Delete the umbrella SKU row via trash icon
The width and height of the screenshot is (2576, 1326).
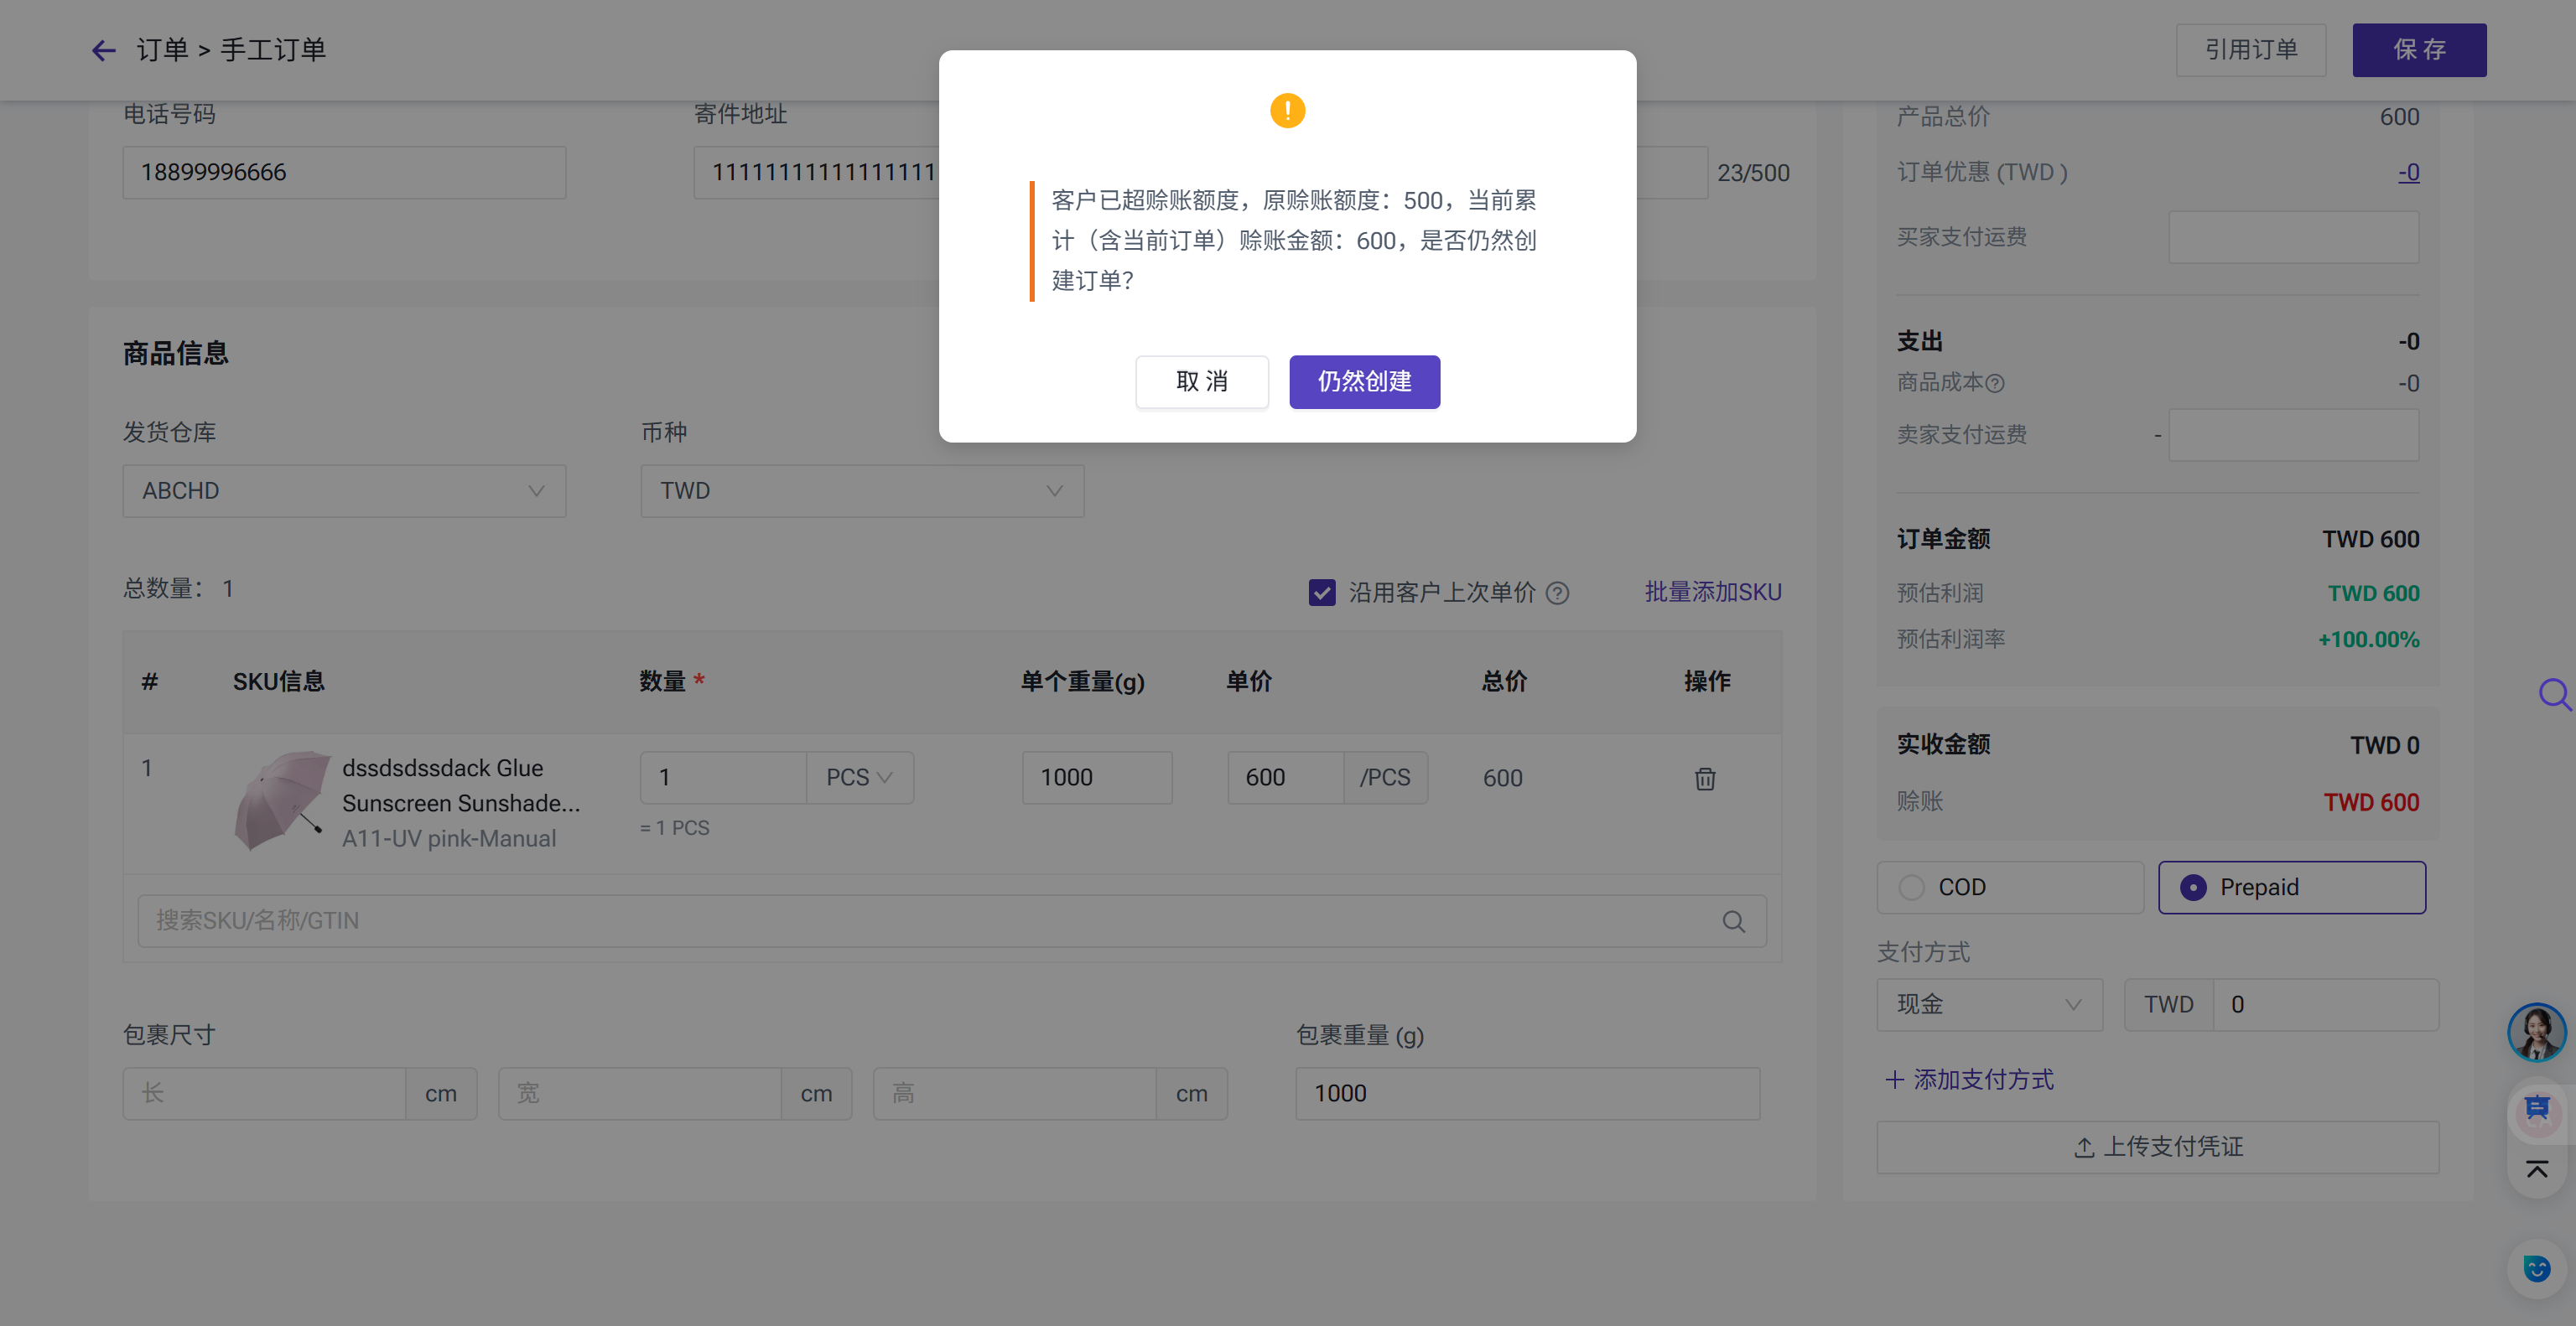pyautogui.click(x=1705, y=779)
